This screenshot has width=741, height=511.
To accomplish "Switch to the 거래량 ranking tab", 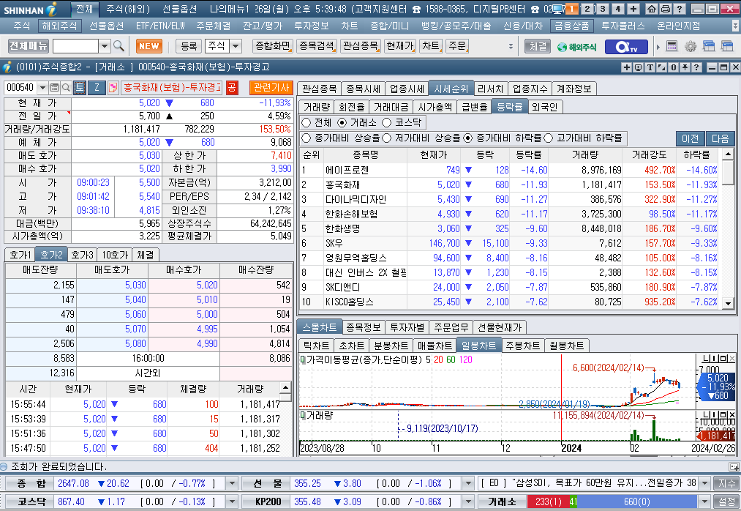I will pos(317,107).
